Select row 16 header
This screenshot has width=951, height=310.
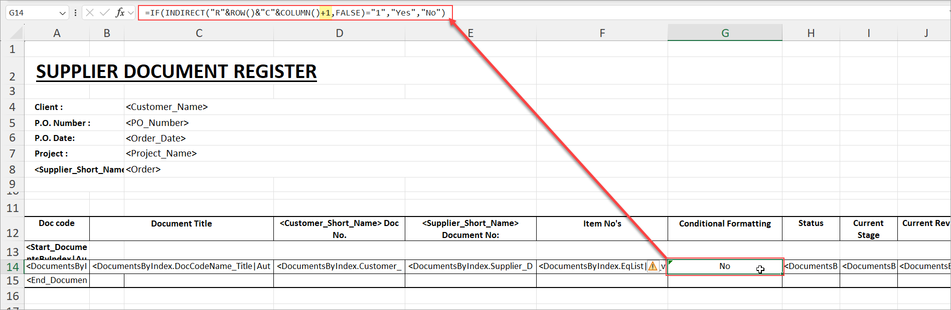click(12, 296)
